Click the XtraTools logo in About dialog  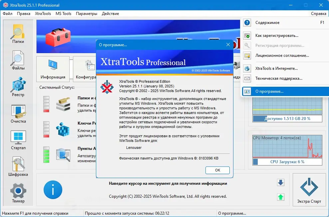(x=107, y=87)
